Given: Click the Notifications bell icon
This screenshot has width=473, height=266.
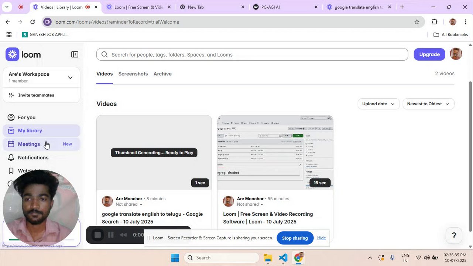Looking at the screenshot, I should [x=11, y=158].
